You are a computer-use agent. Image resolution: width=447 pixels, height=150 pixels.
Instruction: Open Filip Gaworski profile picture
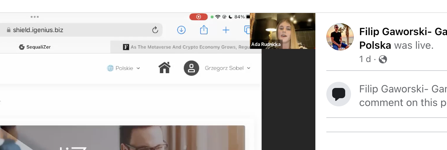pyautogui.click(x=340, y=37)
